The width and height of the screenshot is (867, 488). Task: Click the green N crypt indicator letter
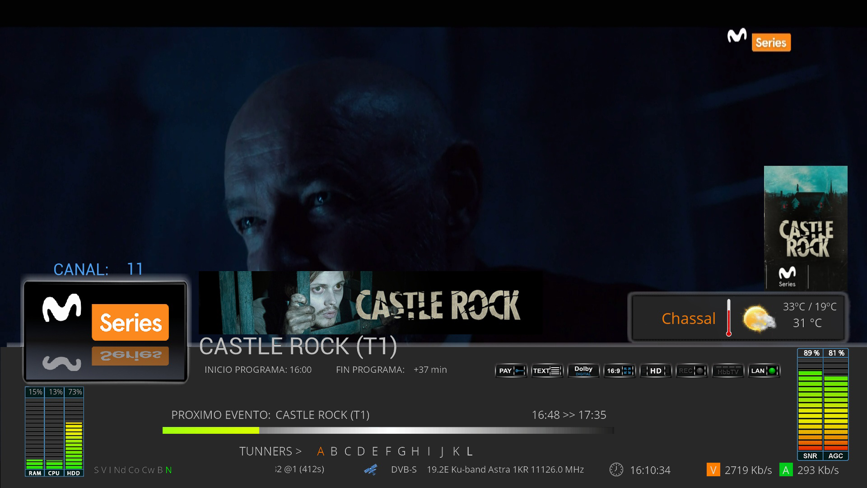click(168, 470)
